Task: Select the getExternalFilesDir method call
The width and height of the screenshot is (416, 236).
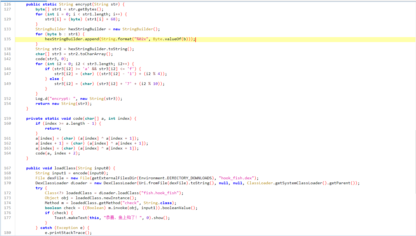Action: 114,178
